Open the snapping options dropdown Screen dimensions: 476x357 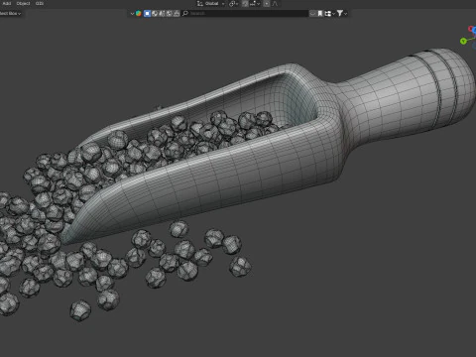click(255, 4)
